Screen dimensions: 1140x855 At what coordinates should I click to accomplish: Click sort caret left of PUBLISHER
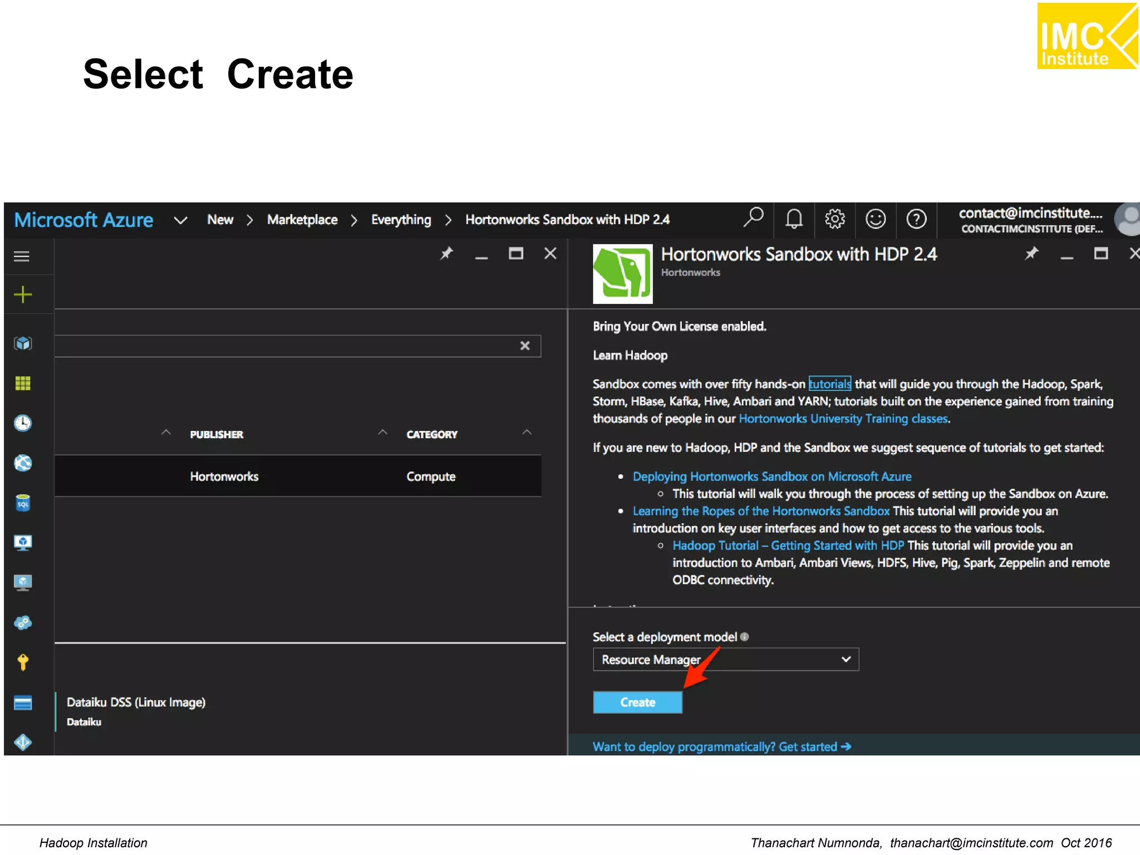[166, 433]
